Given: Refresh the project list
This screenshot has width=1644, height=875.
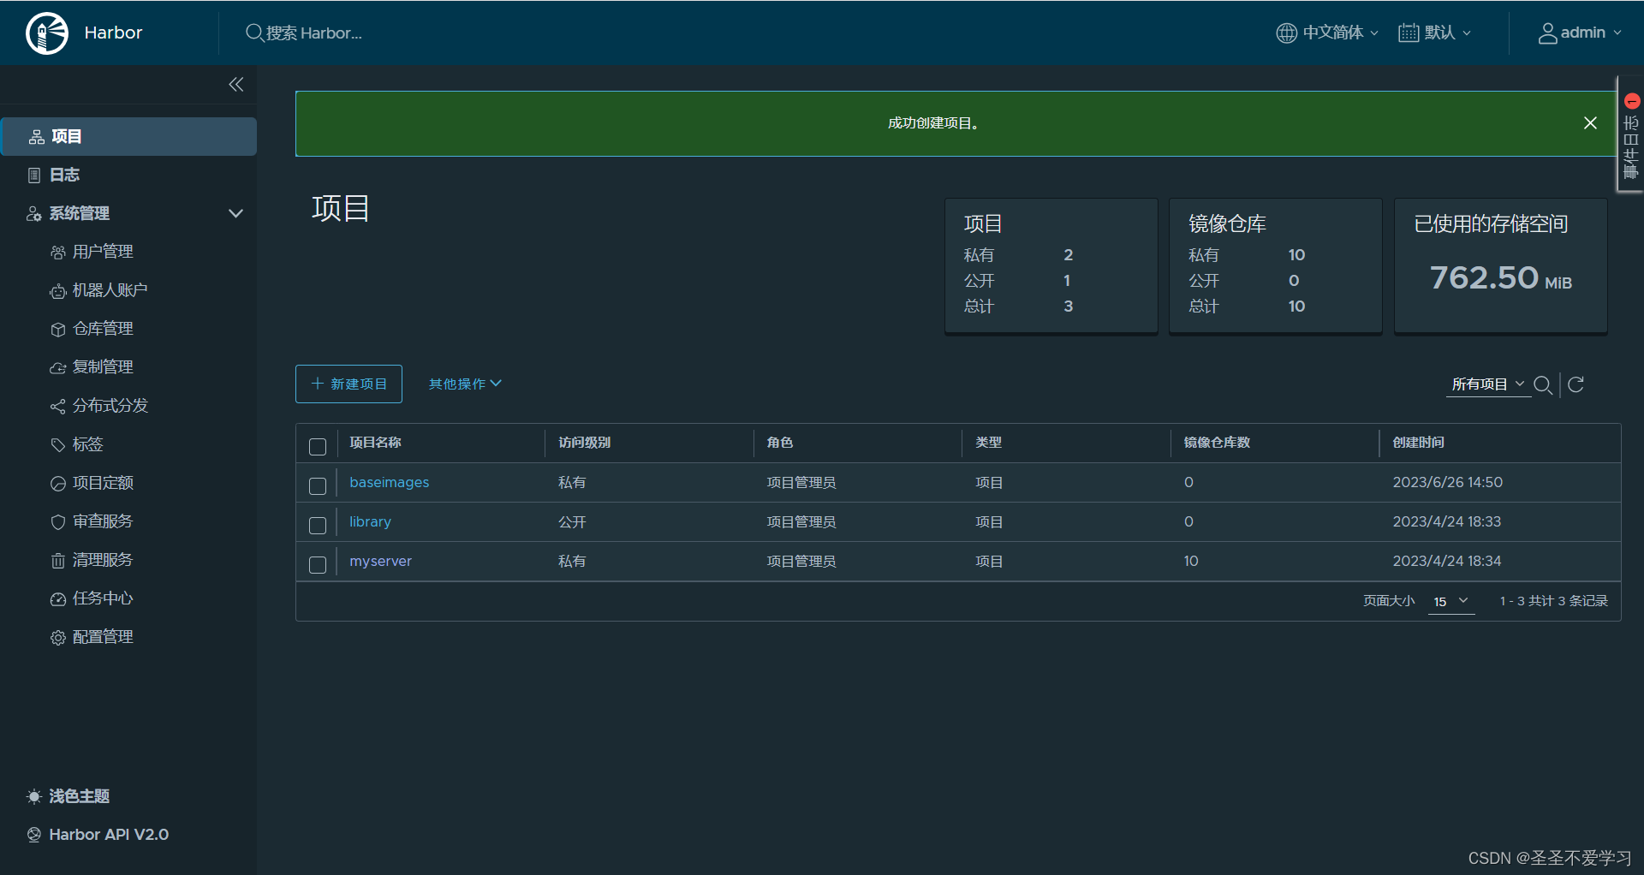Looking at the screenshot, I should (x=1575, y=384).
